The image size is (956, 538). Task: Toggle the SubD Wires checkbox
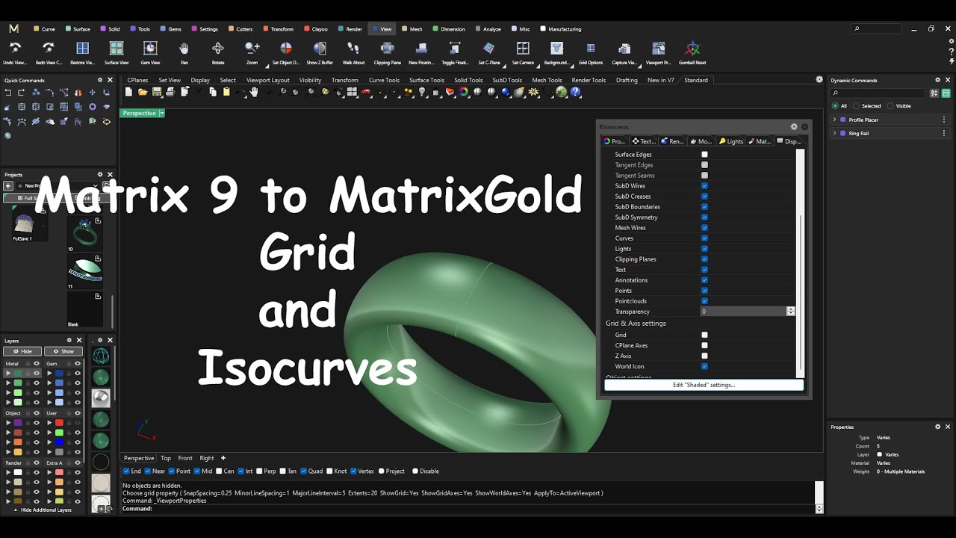pyautogui.click(x=704, y=186)
